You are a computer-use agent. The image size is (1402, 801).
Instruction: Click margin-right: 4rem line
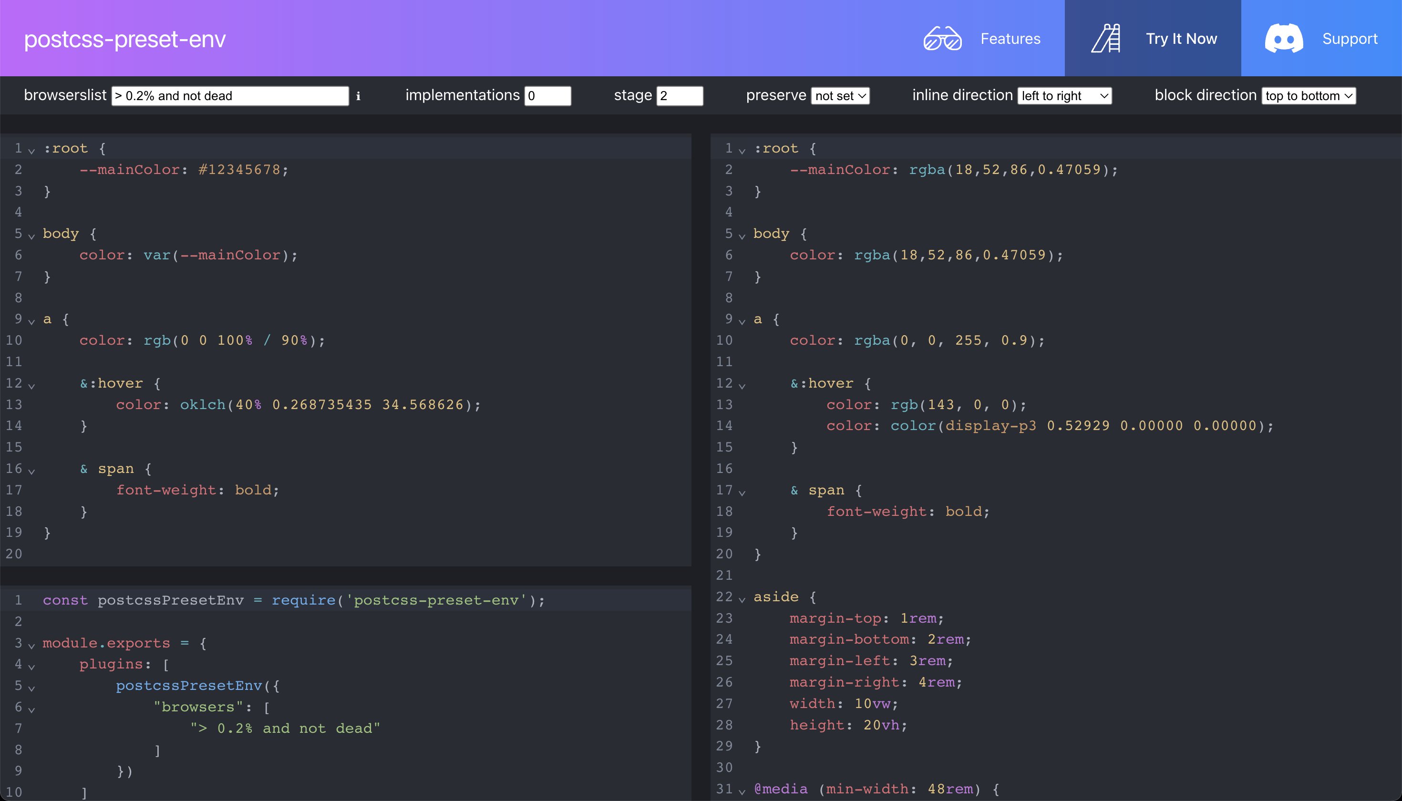point(876,682)
